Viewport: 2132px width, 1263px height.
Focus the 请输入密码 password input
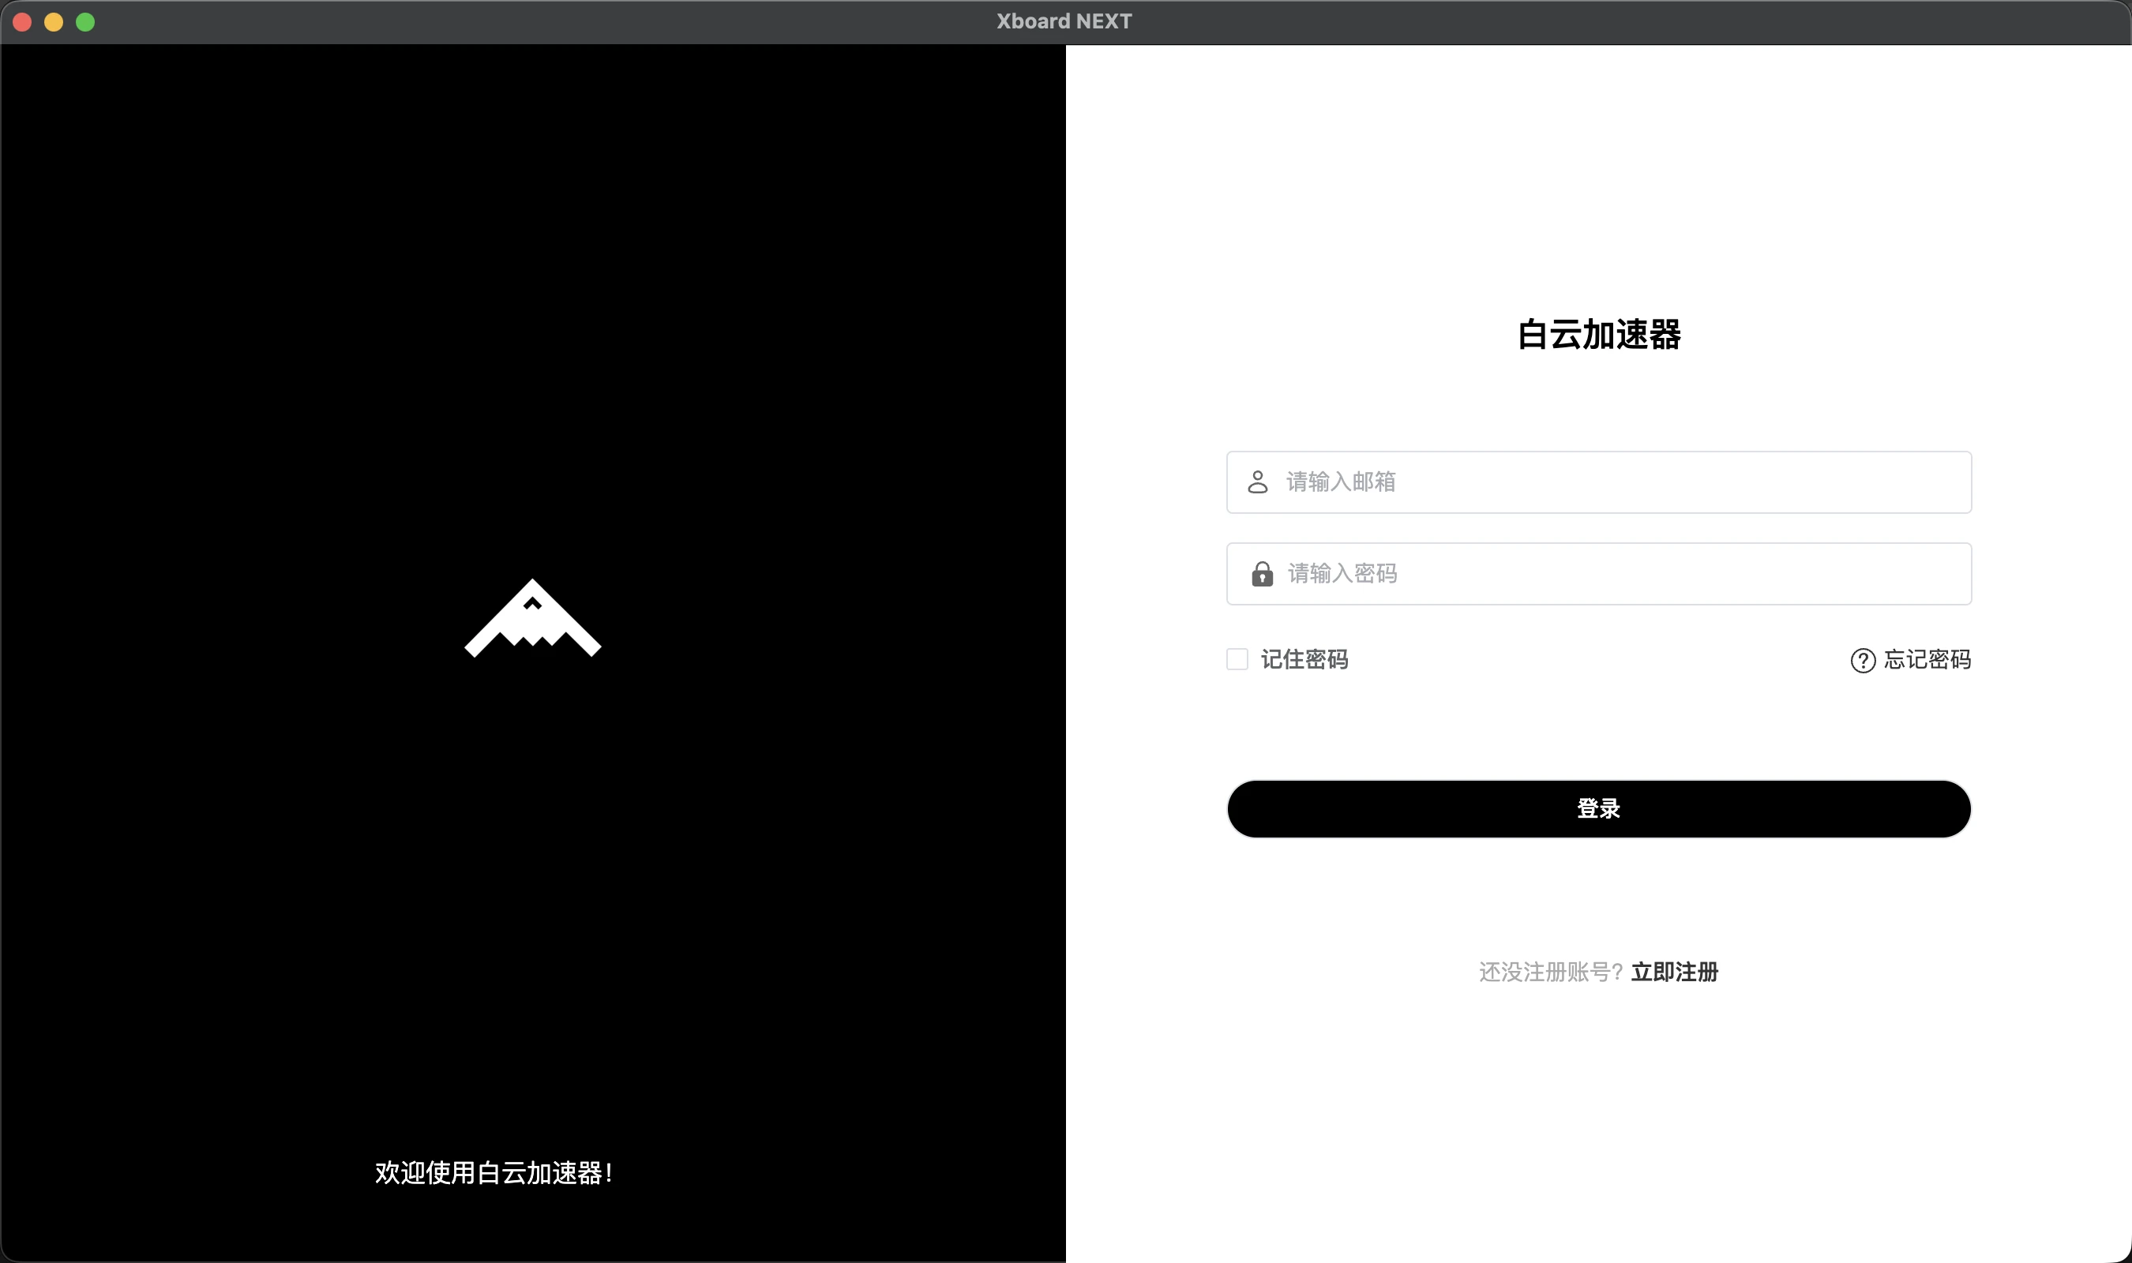click(x=1617, y=574)
